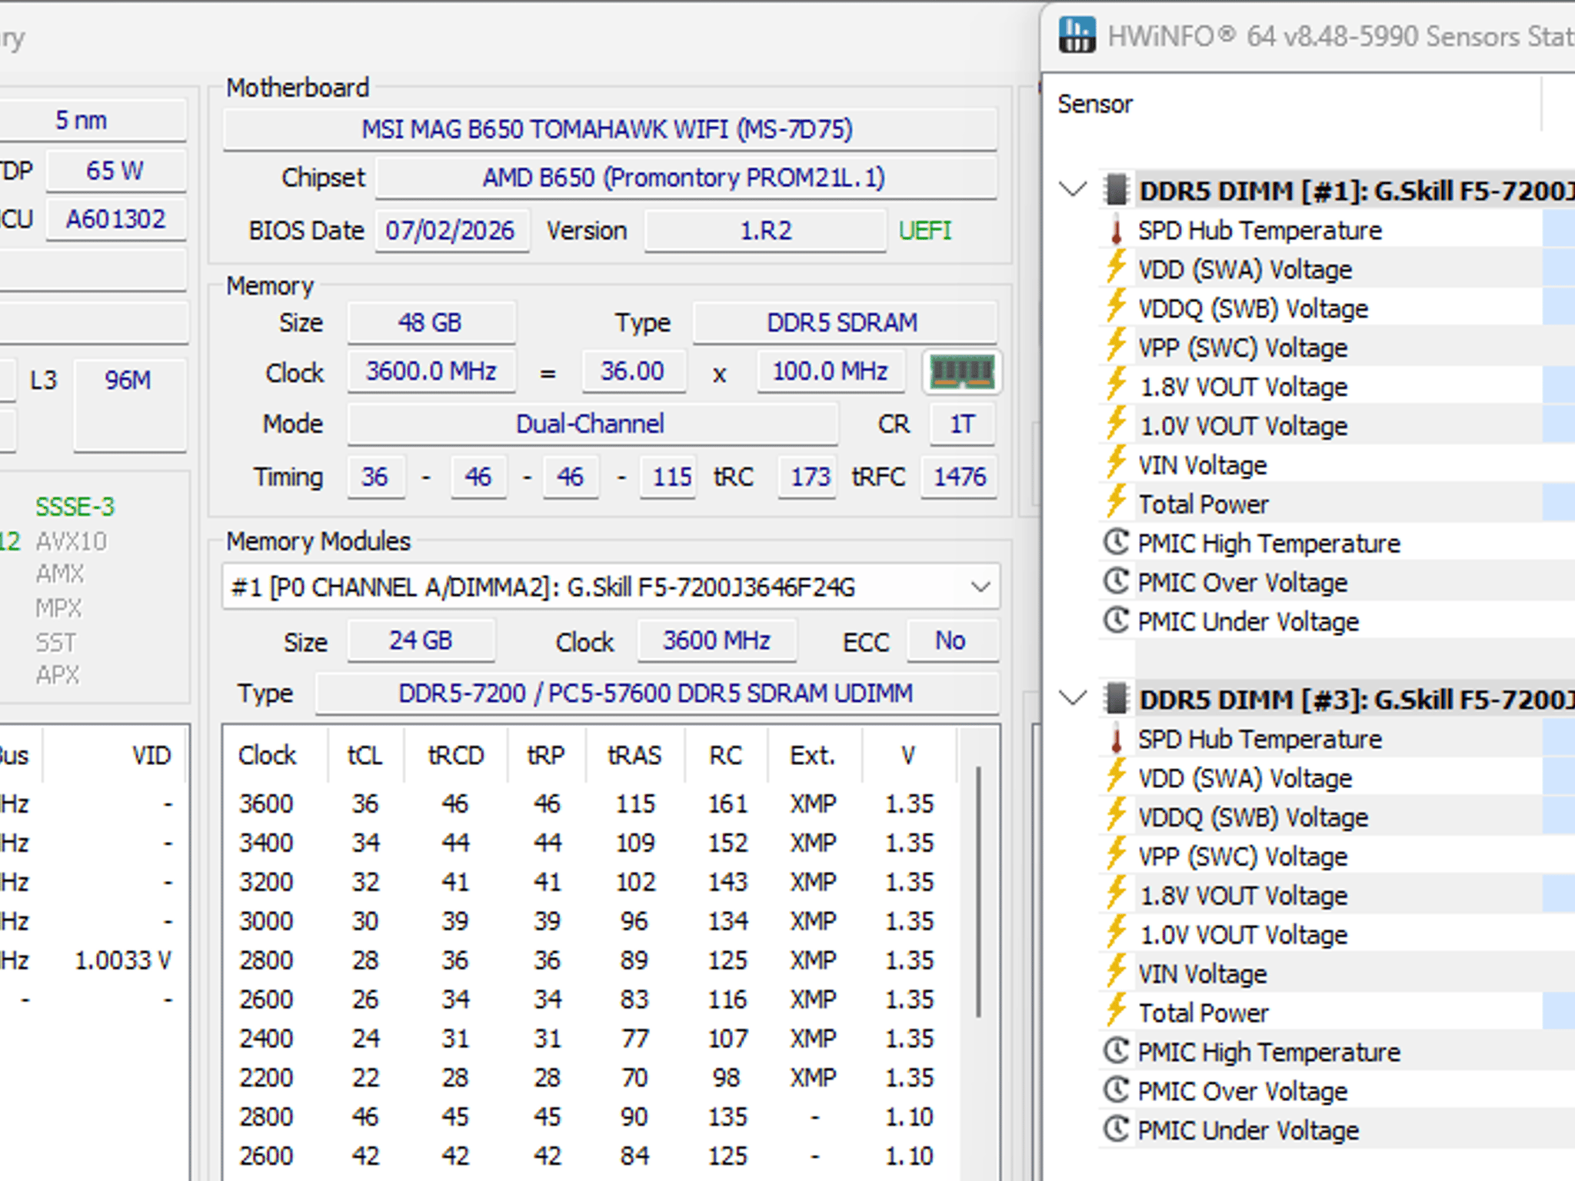1575x1181 pixels.
Task: Click lightning icon of DIMM #3 1.8V VOUT Voltage
Action: pos(1116,894)
